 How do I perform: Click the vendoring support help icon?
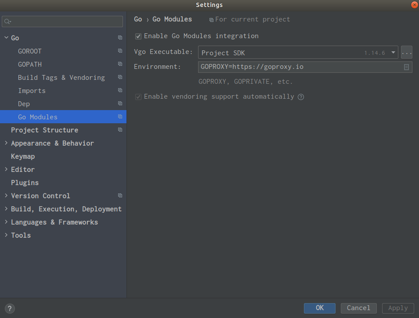[301, 97]
